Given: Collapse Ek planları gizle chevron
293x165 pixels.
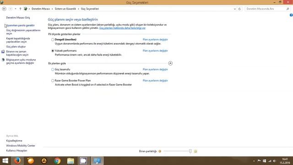Looking at the screenshot, I should (170, 63).
